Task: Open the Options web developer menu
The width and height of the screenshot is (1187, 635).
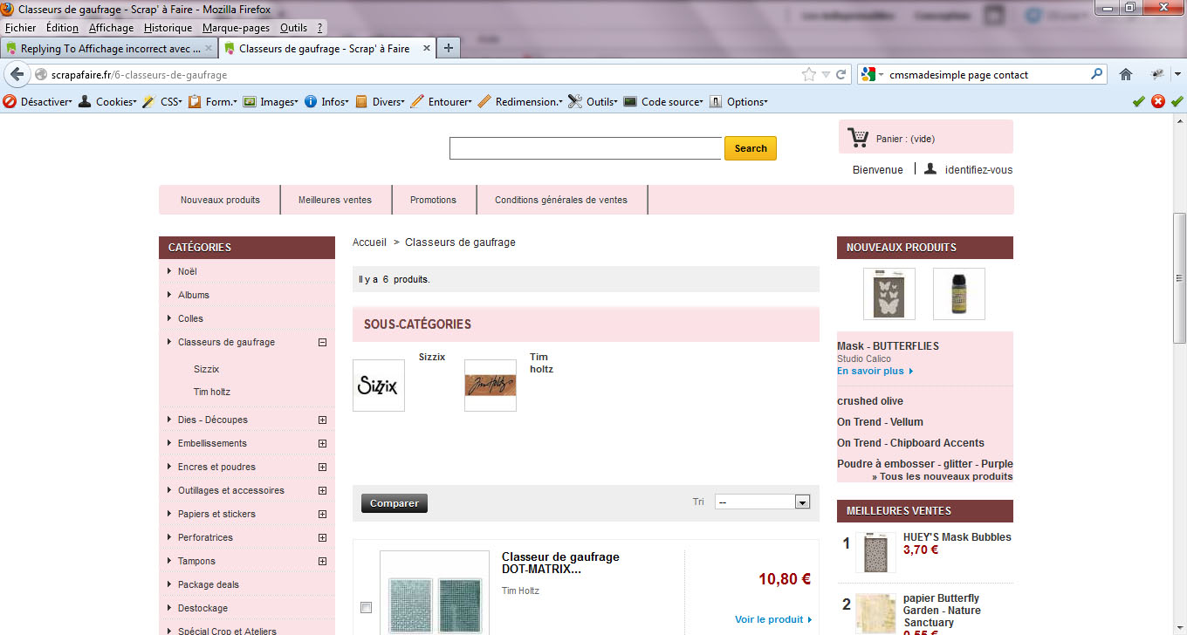Action: (739, 102)
